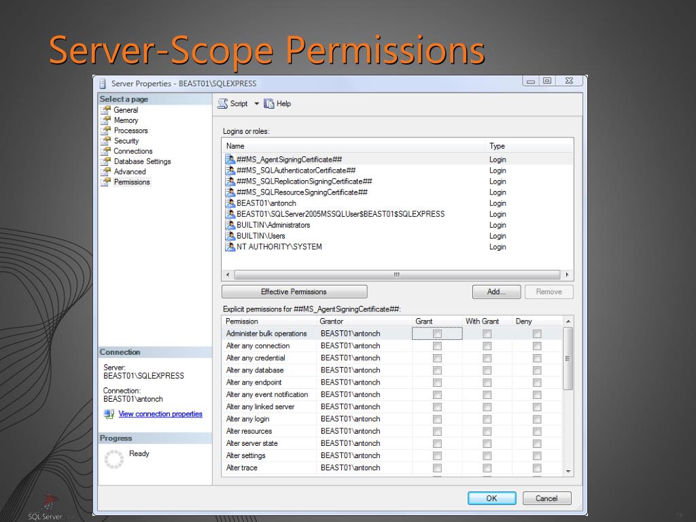Screen dimensions: 696x522
Task: Click the Type column header
Action: [529, 146]
